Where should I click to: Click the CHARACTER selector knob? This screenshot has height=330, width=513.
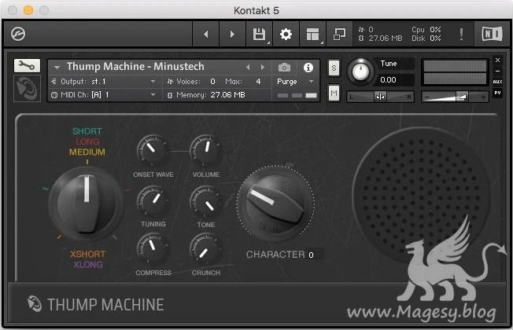tap(275, 203)
